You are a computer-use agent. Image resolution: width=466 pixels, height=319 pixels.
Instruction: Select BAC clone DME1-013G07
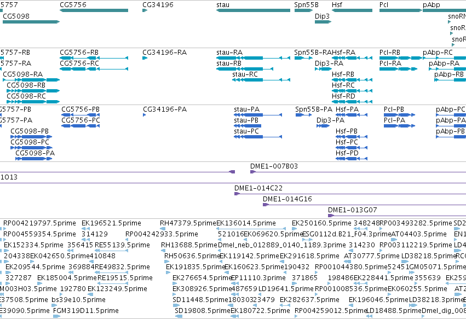tap(397, 216)
